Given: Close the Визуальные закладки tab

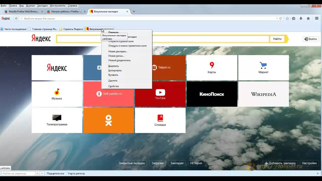Looking at the screenshot, I should 127,12.
